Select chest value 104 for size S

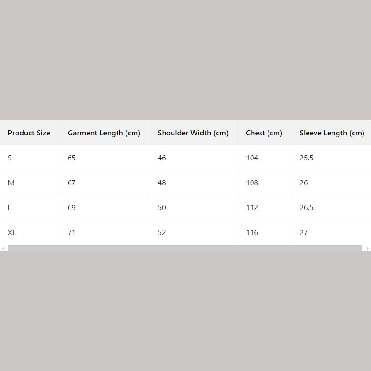click(252, 158)
